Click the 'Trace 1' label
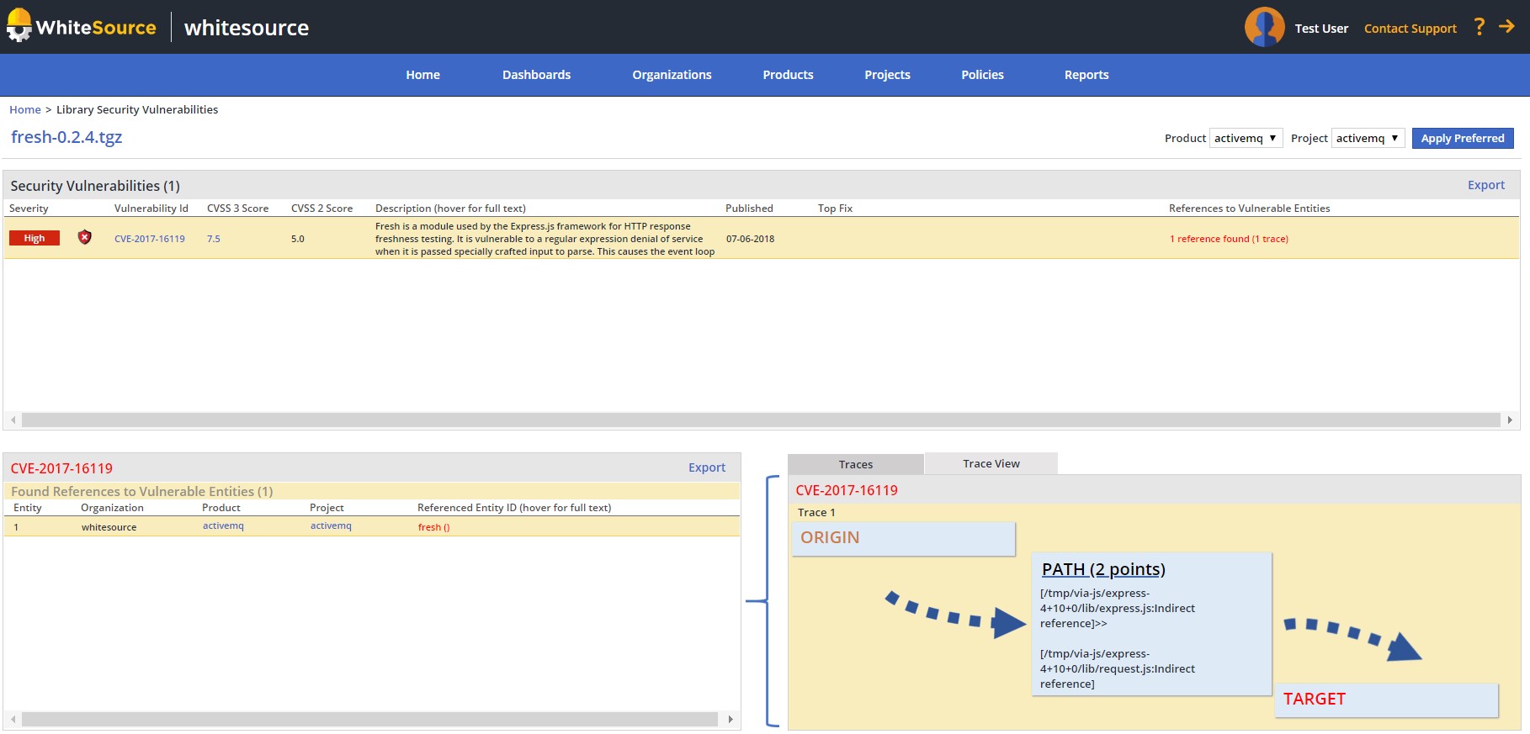 click(x=816, y=512)
